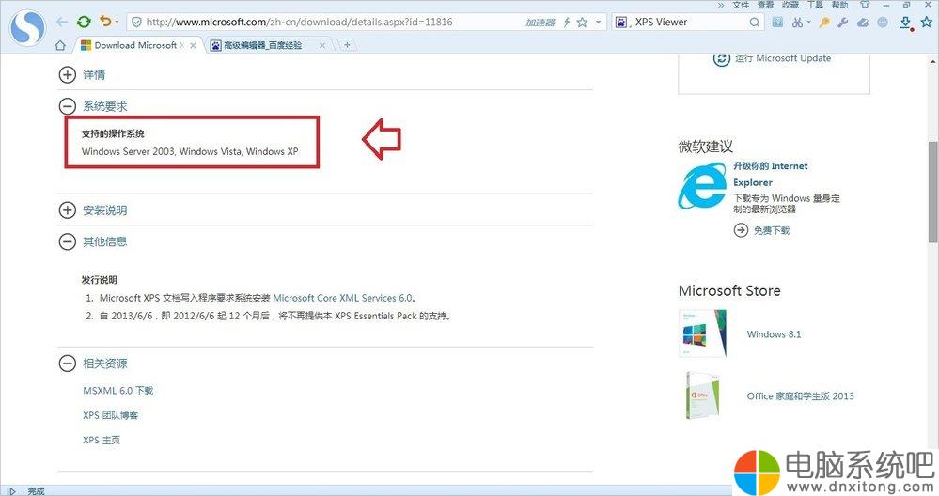Open the undo-close history dropdown arrow

pos(117,23)
